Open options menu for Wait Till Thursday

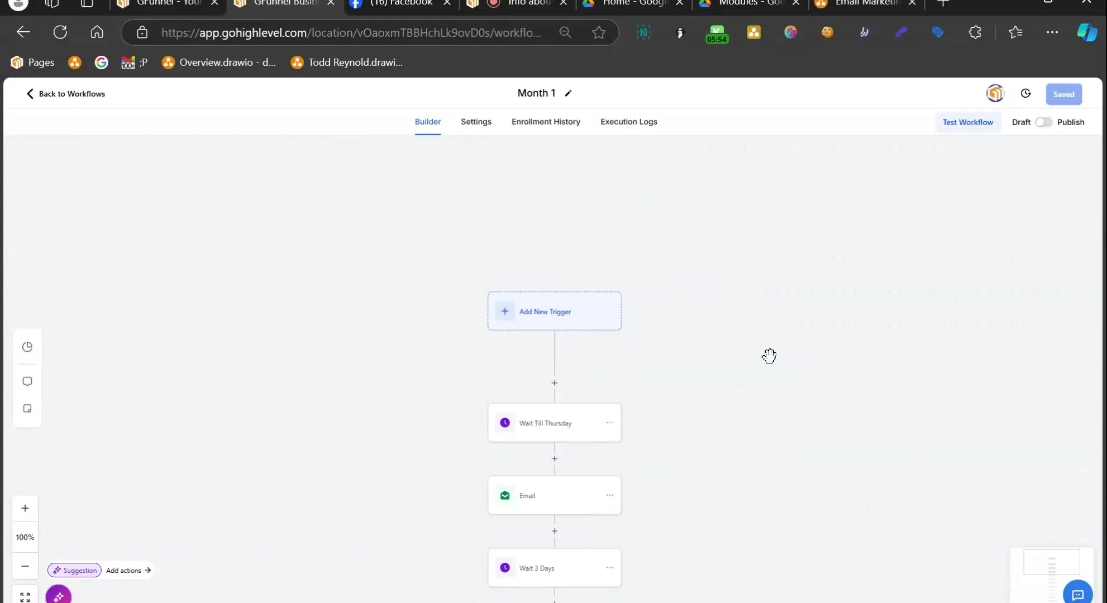click(609, 423)
